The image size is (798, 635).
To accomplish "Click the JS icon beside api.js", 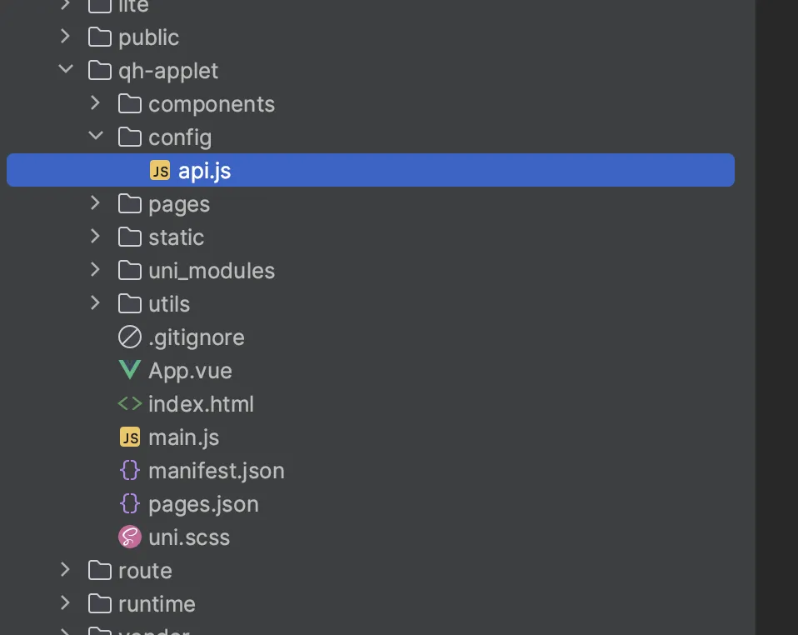I will coord(159,171).
